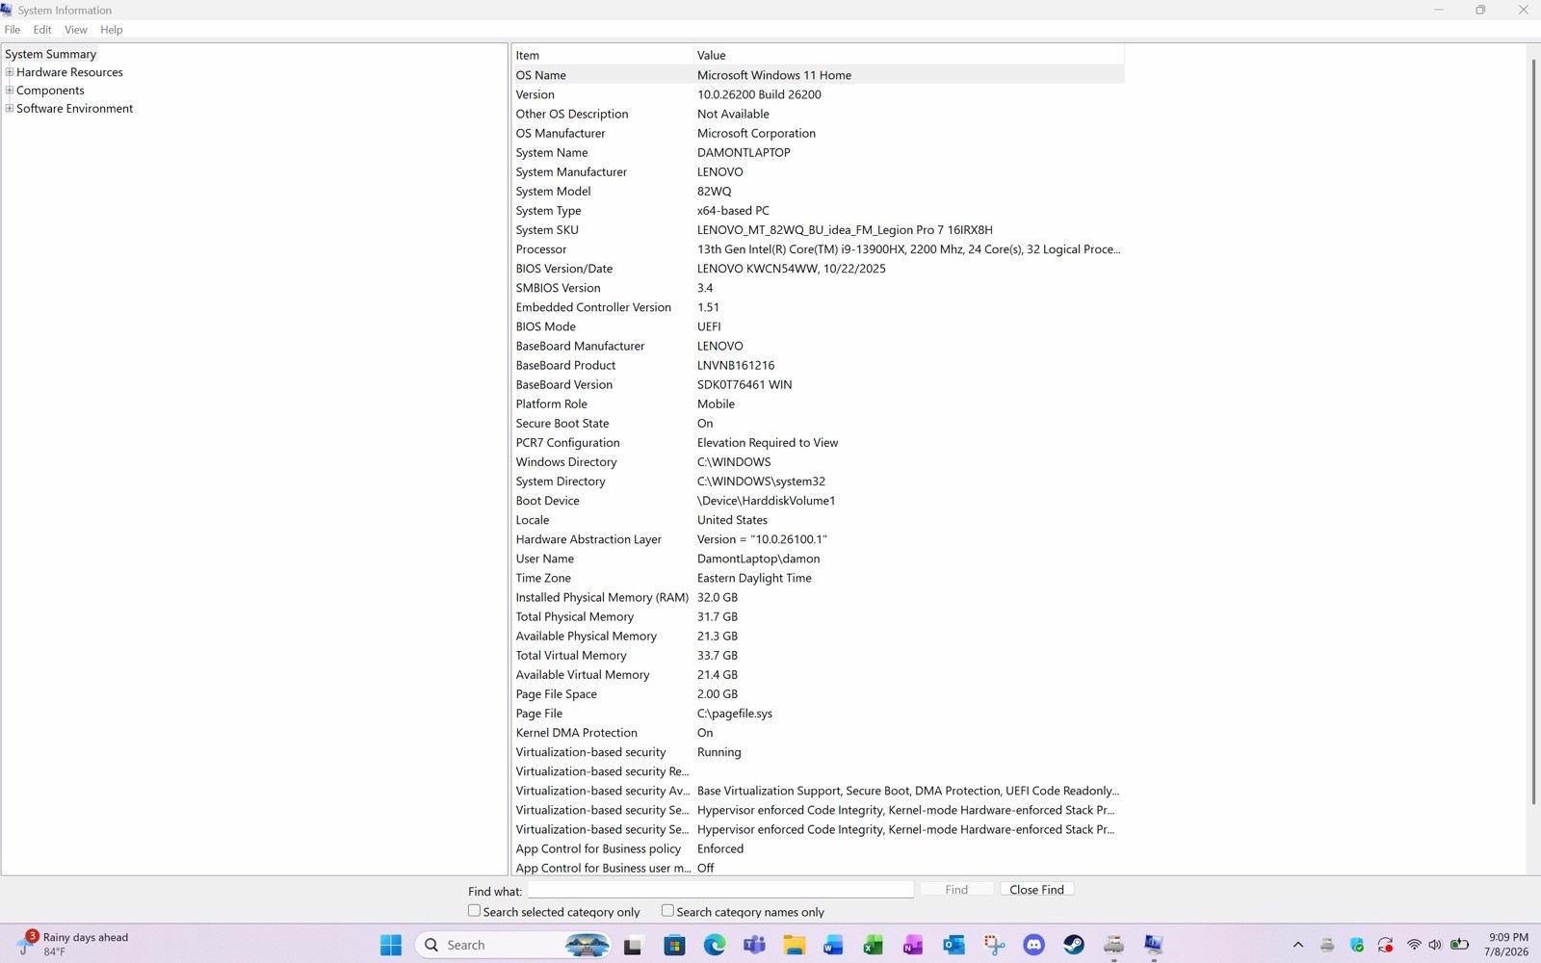Screen dimensions: 1541x963
Task: Click the value DAMONTLAPTOP
Action: (744, 152)
